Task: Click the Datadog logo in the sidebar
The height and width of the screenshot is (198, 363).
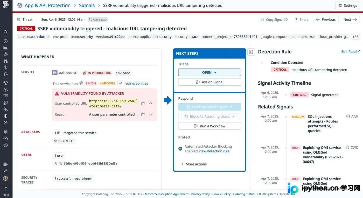Action: [6, 5]
